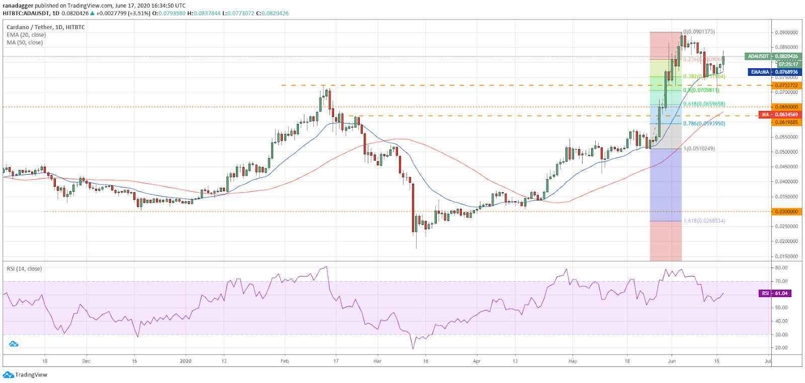Click the TradingView.com text in header
Image resolution: width=805 pixels, height=383 pixels.
coord(90,6)
